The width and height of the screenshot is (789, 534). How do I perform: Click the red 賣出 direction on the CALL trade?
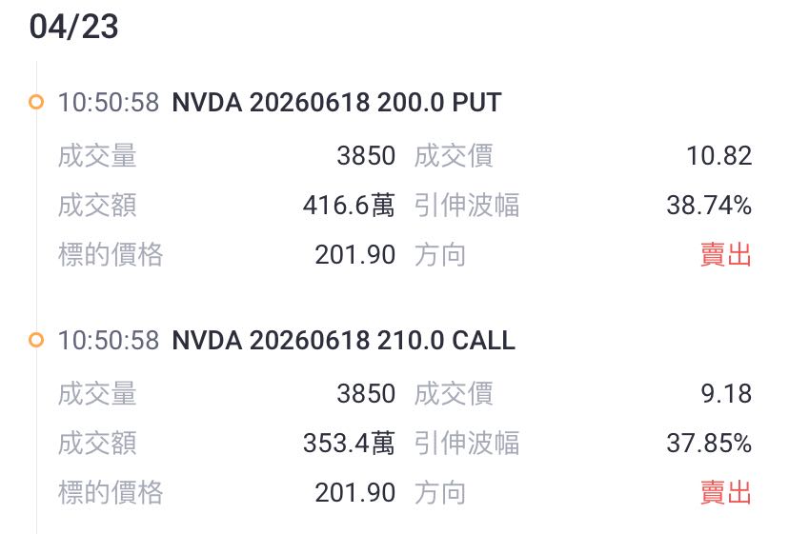[x=726, y=492]
